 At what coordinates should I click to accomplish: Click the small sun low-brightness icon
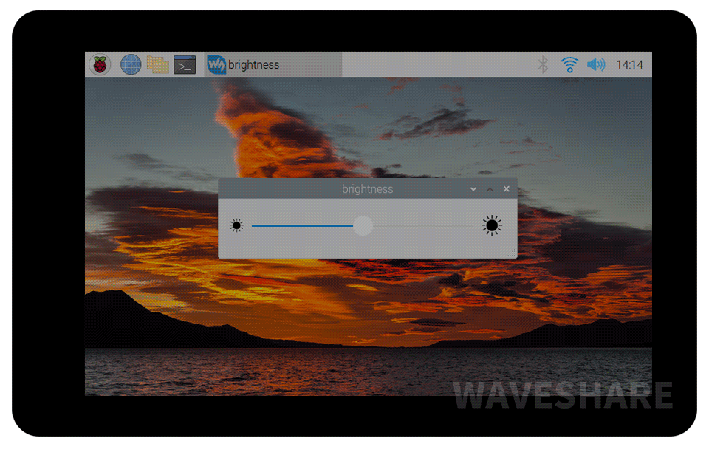[236, 226]
